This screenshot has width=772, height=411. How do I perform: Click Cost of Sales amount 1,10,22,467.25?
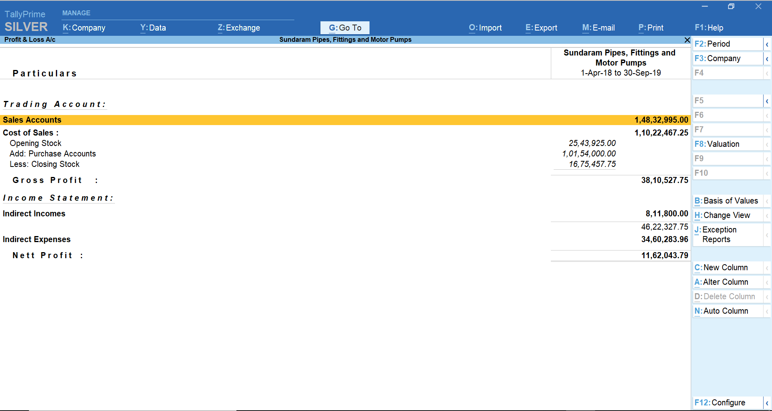click(x=661, y=133)
